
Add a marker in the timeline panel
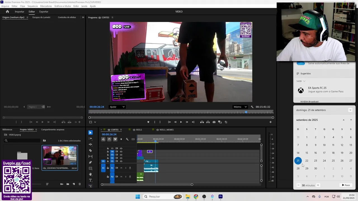coord(121,139)
